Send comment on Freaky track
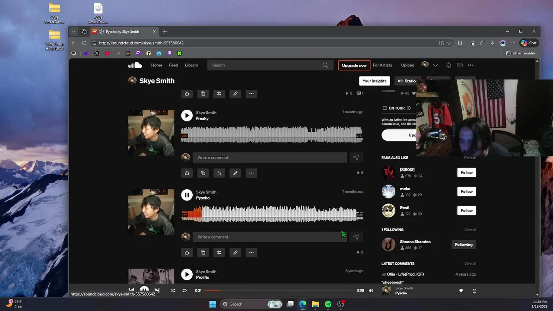This screenshot has height=311, width=553. [356, 158]
